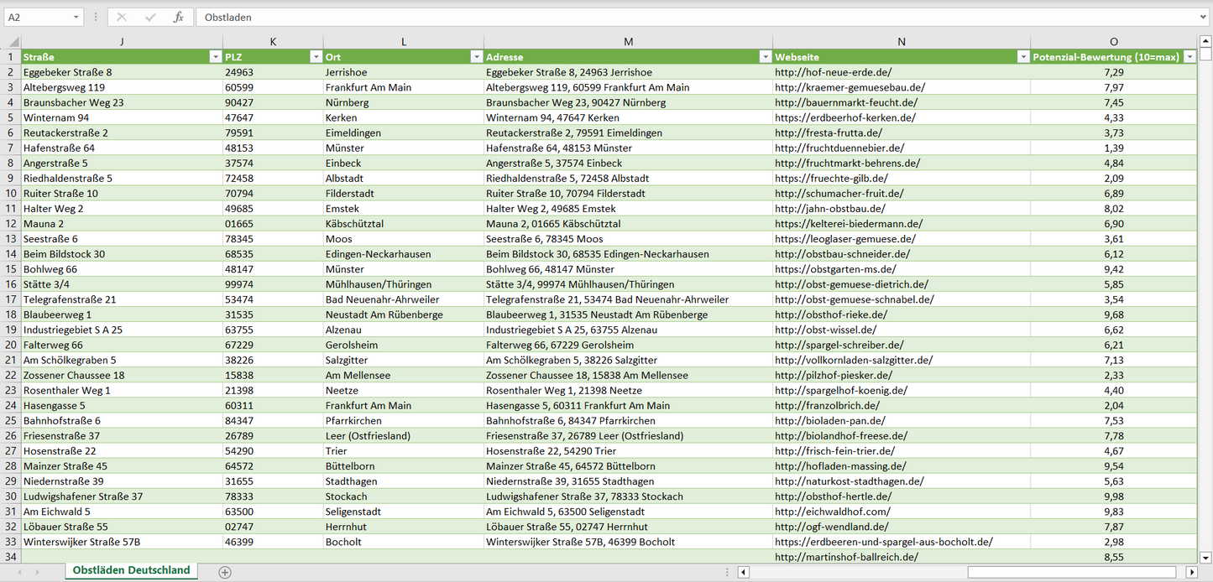Add a new sheet with plus icon
The height and width of the screenshot is (582, 1213).
[x=224, y=572]
